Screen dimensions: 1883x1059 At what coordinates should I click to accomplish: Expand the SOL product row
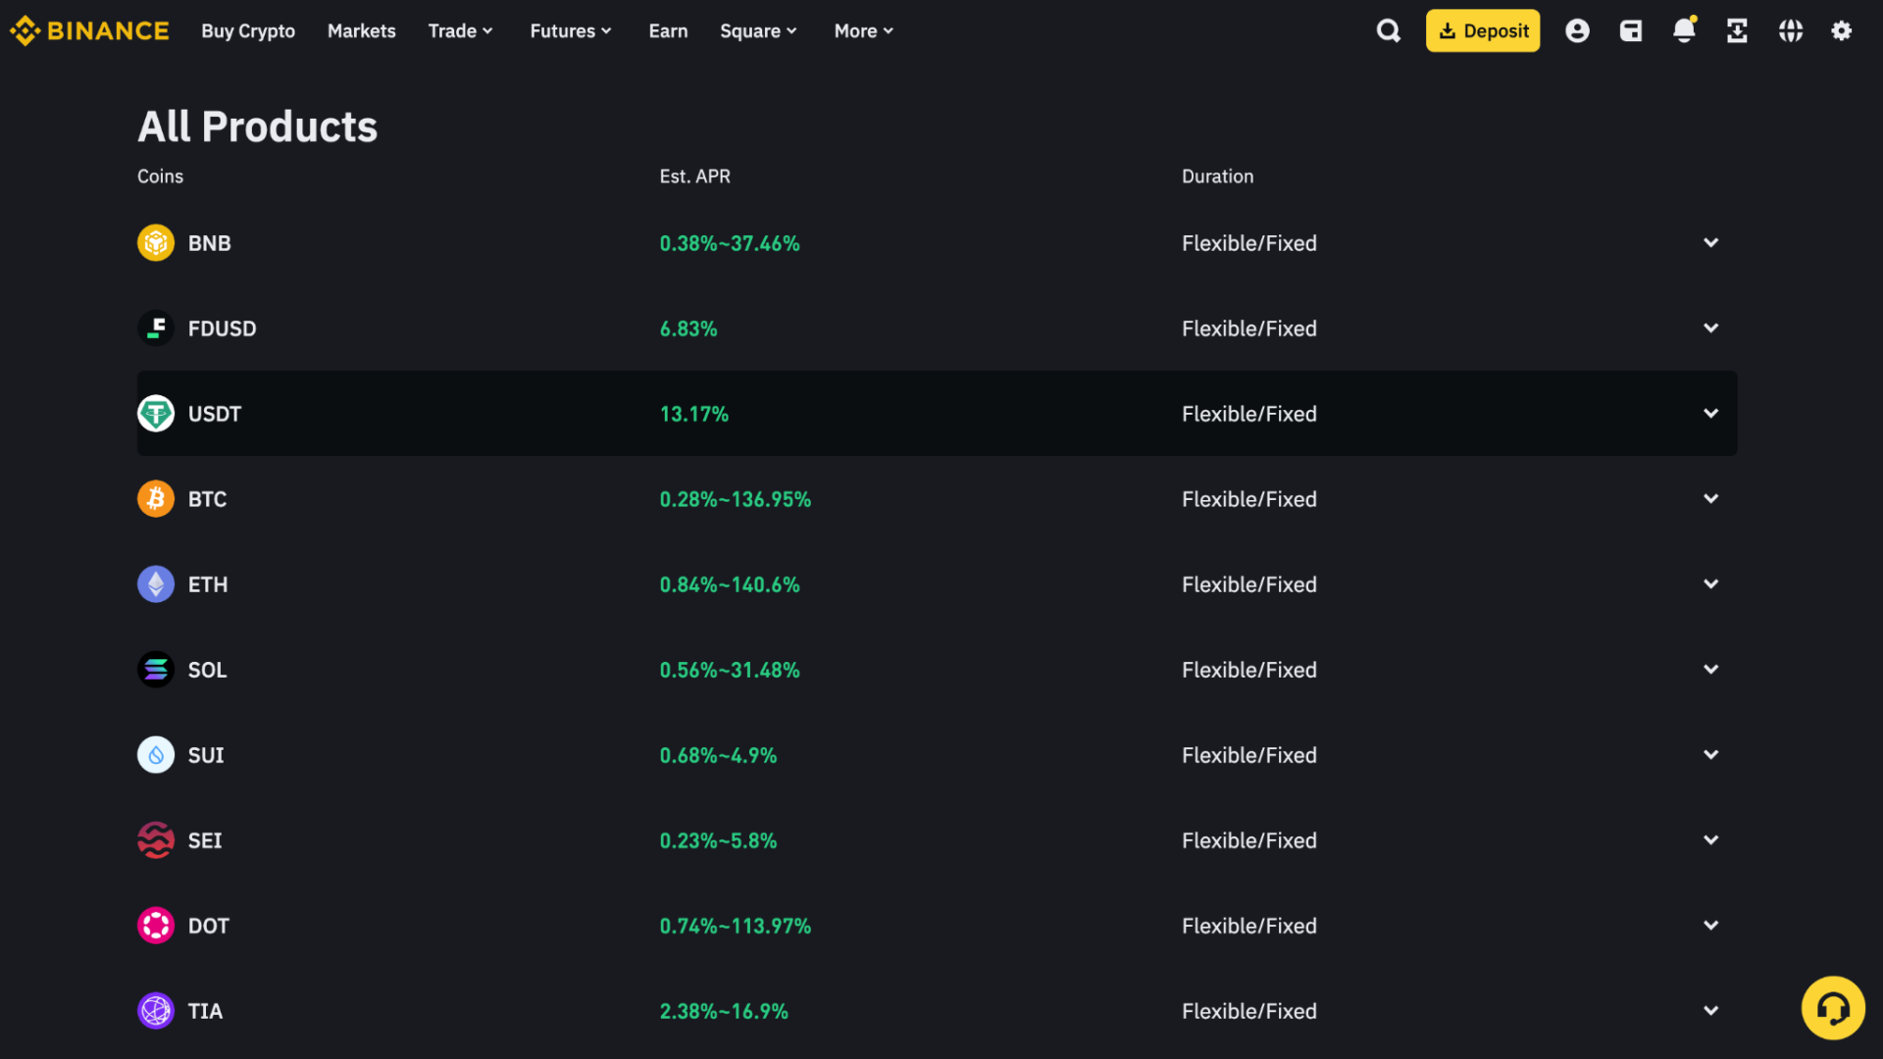click(x=1710, y=669)
